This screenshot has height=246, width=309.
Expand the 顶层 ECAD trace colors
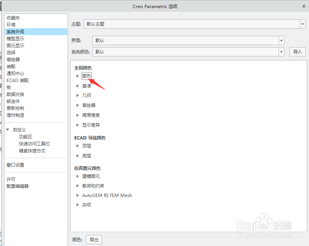pyautogui.click(x=78, y=146)
